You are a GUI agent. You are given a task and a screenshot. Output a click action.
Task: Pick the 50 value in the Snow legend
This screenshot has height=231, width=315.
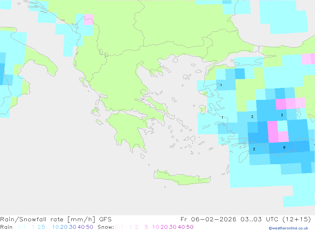tap(190, 227)
